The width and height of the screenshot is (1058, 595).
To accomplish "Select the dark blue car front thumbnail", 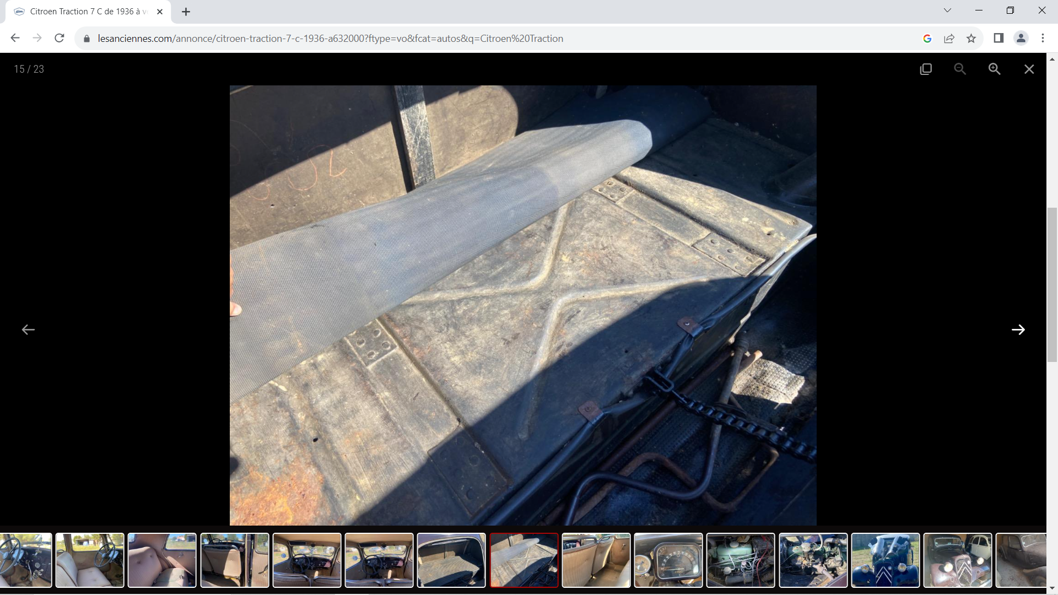I will pyautogui.click(x=886, y=560).
